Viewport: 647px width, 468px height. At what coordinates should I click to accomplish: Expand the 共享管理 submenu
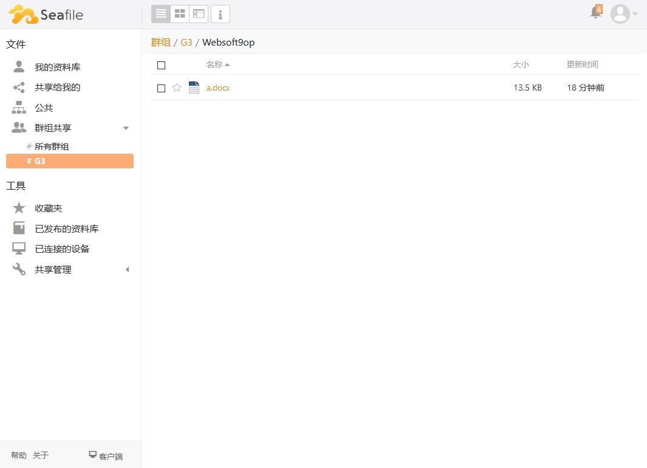pos(127,269)
